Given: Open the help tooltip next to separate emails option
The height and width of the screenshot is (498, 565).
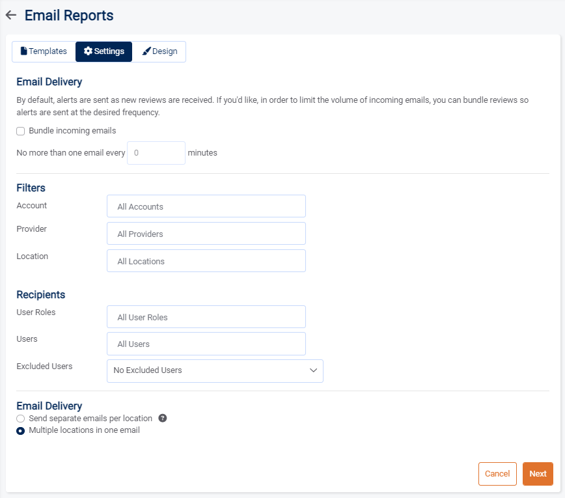Looking at the screenshot, I should click(x=162, y=418).
